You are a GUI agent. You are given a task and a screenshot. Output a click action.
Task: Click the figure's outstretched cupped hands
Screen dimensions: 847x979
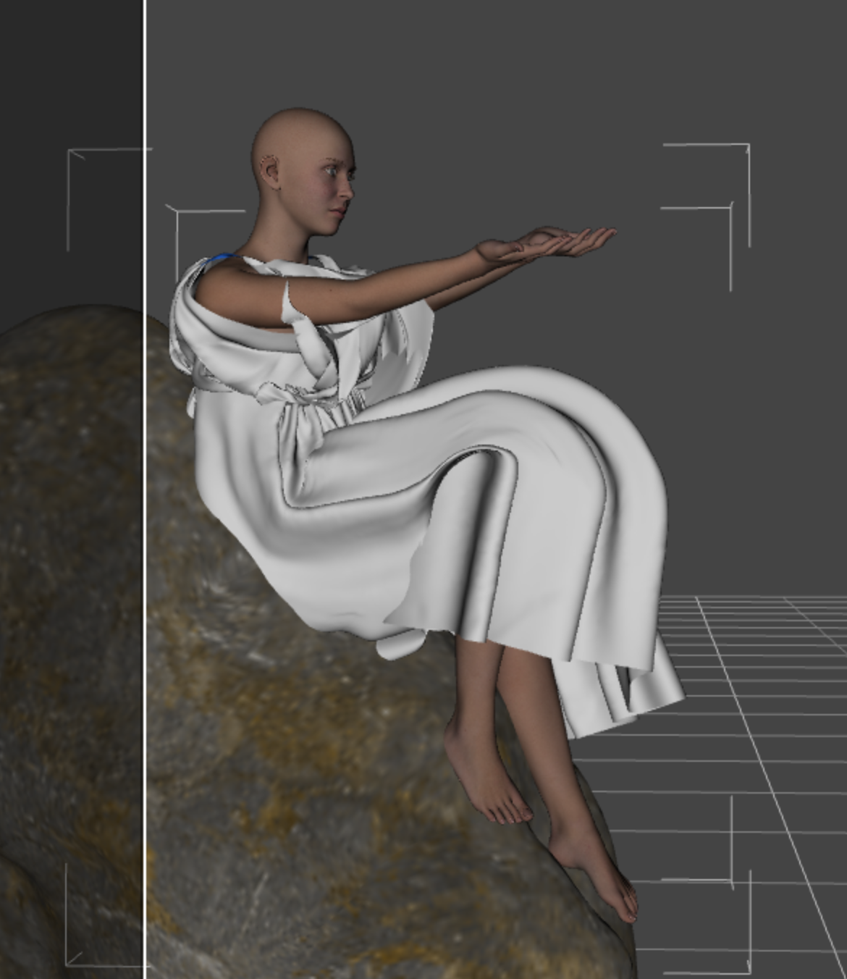(550, 243)
